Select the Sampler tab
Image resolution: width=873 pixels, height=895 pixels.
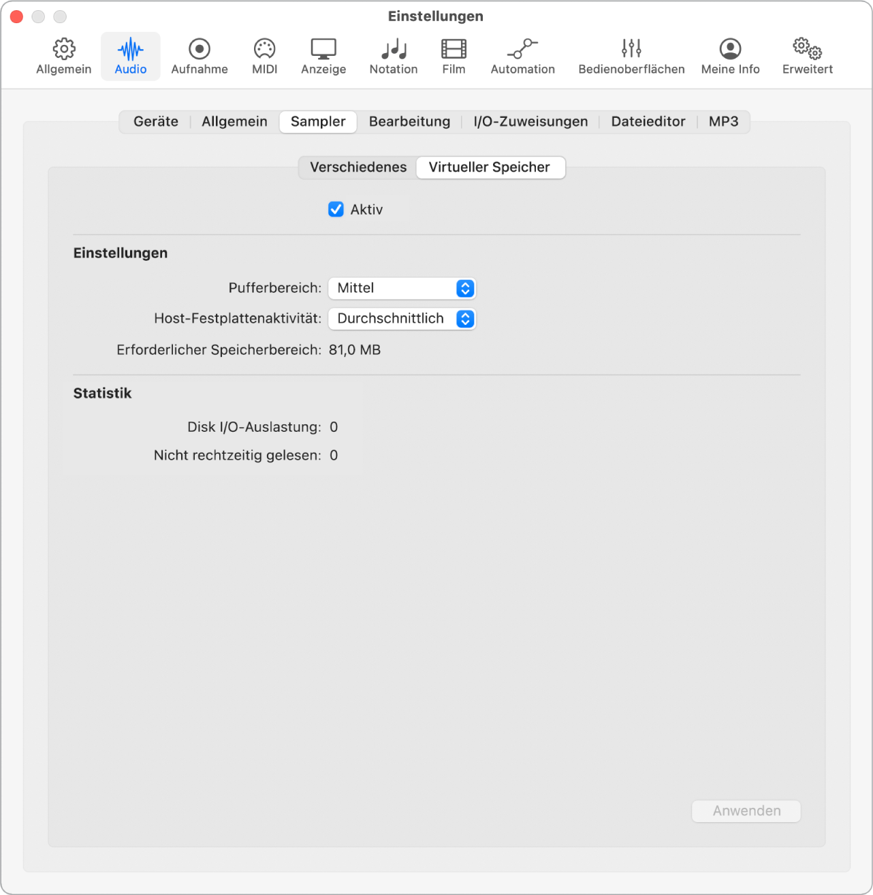[x=318, y=122]
